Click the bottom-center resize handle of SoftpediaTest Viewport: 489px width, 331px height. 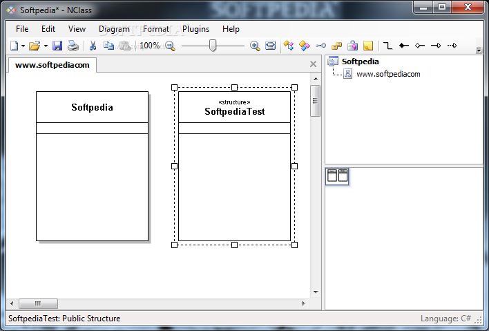point(235,245)
